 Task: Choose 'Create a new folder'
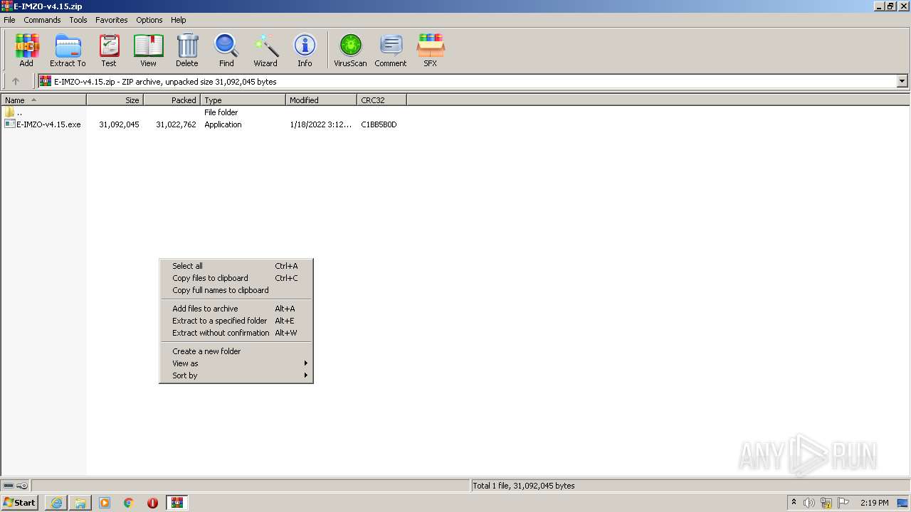pyautogui.click(x=236, y=351)
